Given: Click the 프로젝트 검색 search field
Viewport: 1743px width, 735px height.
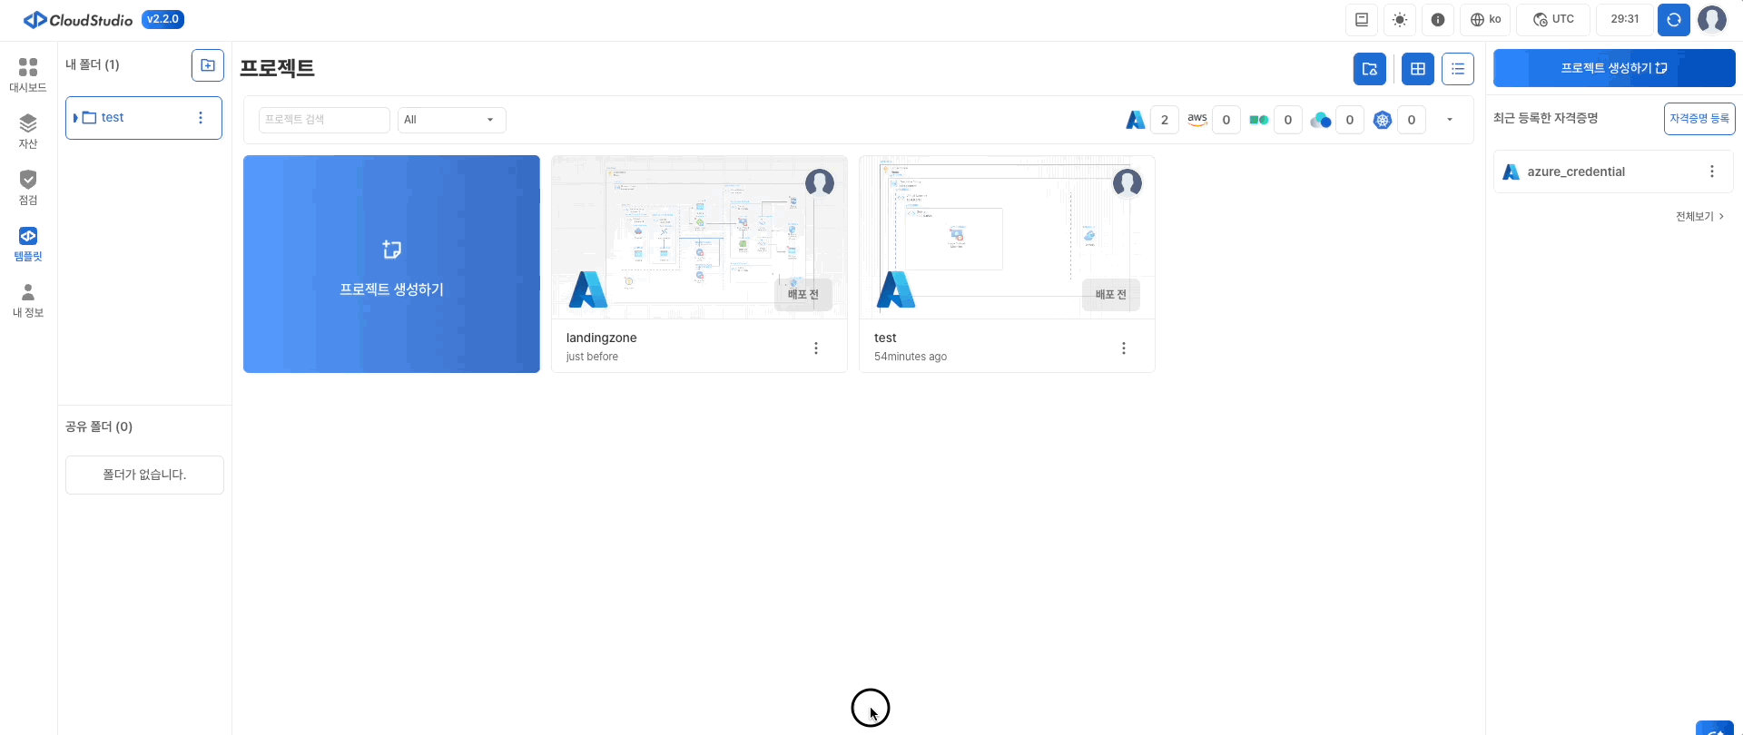Looking at the screenshot, I should (323, 120).
